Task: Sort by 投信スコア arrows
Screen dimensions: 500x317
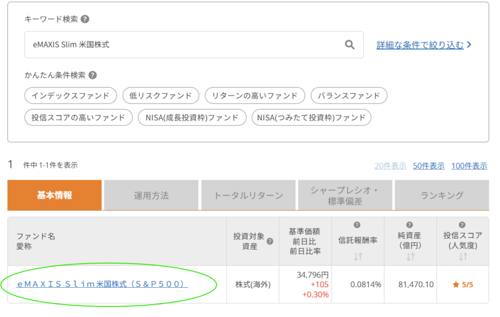Action: 463,256
